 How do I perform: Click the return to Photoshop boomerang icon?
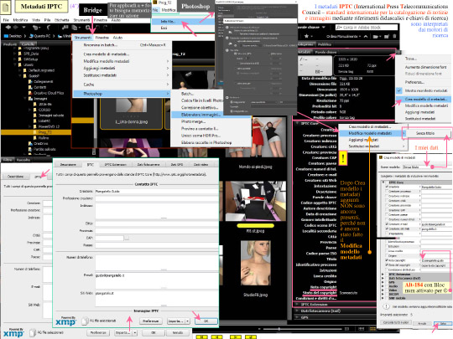click(49, 28)
